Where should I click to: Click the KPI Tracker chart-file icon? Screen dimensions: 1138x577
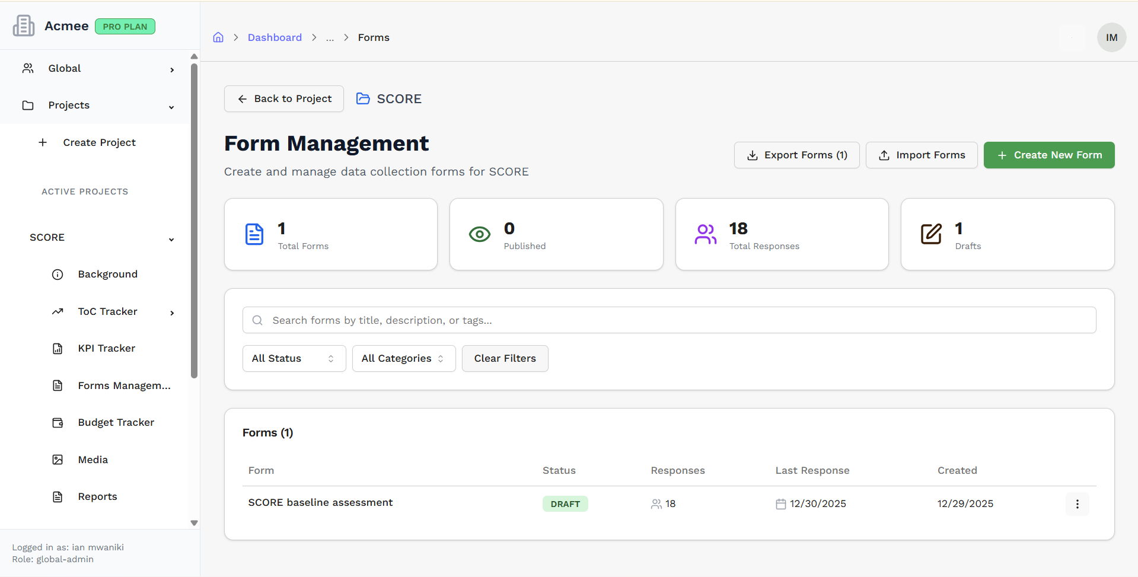click(x=58, y=349)
